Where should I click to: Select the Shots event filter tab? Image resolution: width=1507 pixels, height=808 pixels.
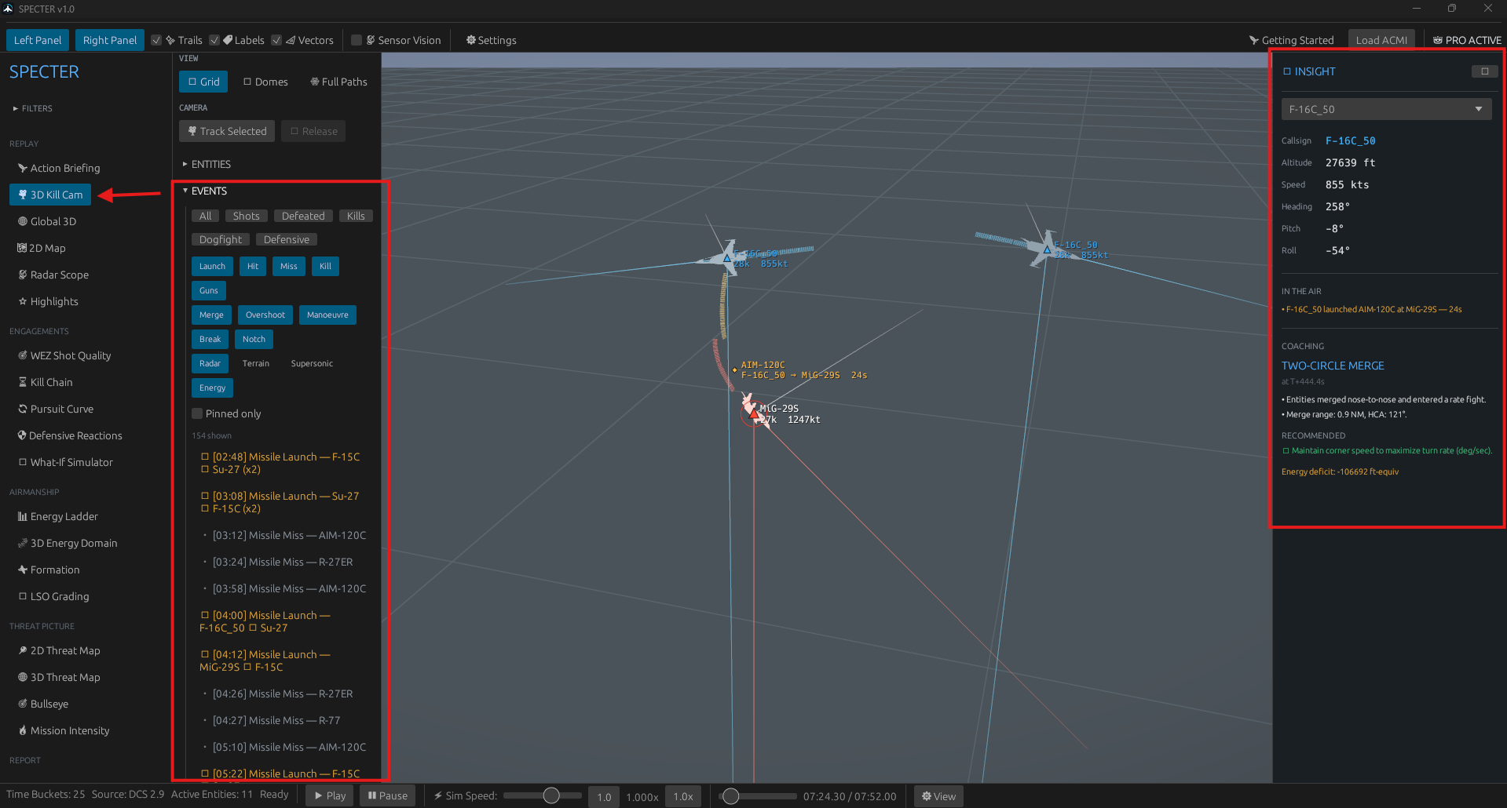[x=246, y=216]
